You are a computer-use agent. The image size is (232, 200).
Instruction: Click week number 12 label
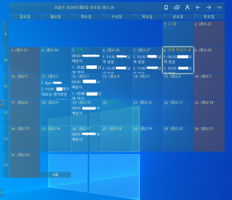(6, 112)
